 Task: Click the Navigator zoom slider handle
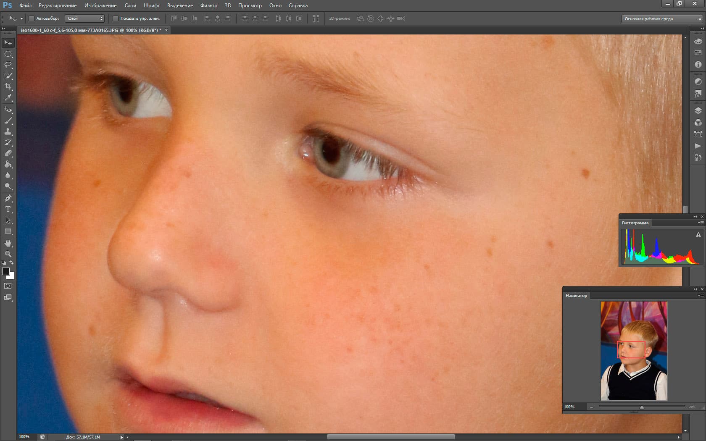point(642,407)
